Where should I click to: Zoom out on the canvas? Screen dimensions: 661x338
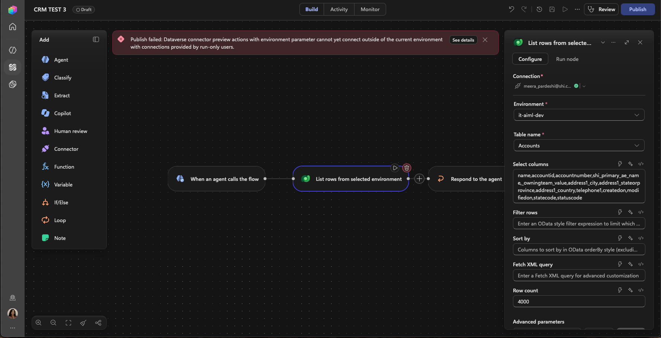pos(54,323)
